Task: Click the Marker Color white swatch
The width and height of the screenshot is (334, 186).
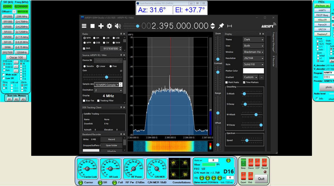Action: pyautogui.click(x=253, y=71)
